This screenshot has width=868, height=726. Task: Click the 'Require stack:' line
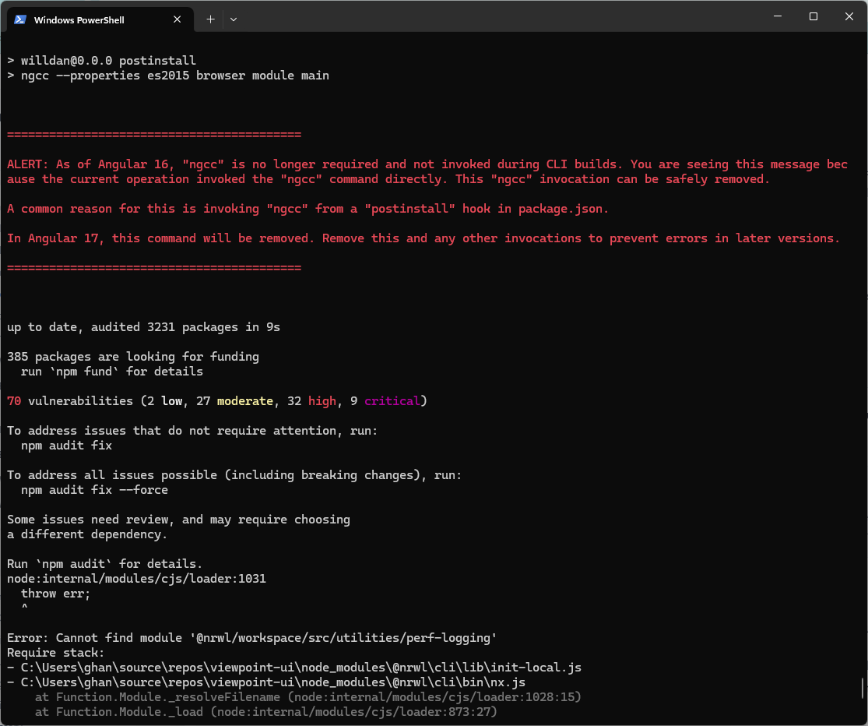pyautogui.click(x=55, y=653)
